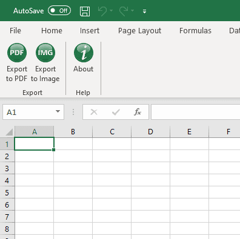Image resolution: width=240 pixels, height=239 pixels.
Task: Select column B header
Action: (x=73, y=132)
